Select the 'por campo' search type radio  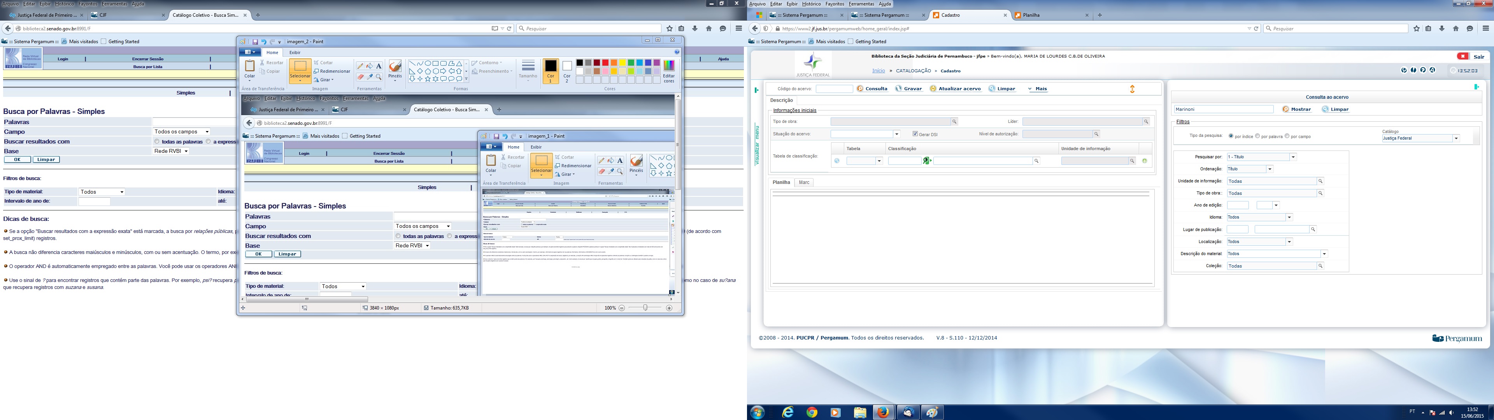pyautogui.click(x=1287, y=136)
